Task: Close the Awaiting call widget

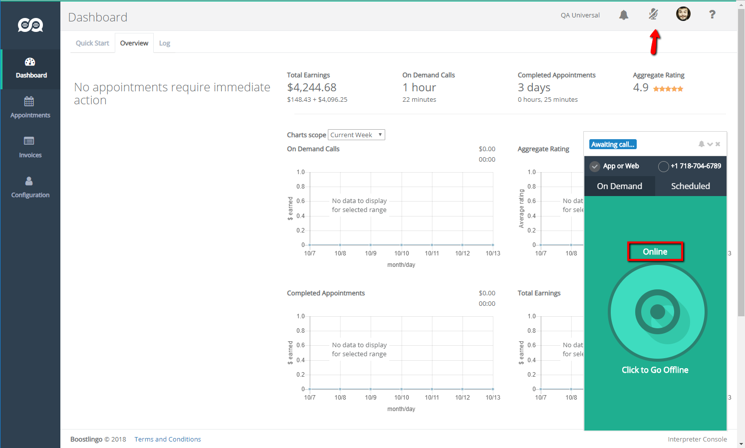Action: [718, 144]
